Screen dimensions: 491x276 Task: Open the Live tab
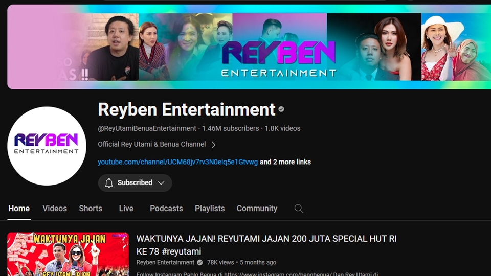point(126,209)
